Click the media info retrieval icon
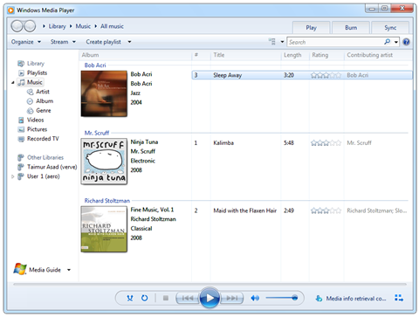Image resolution: width=419 pixels, height=317 pixels. (x=319, y=299)
